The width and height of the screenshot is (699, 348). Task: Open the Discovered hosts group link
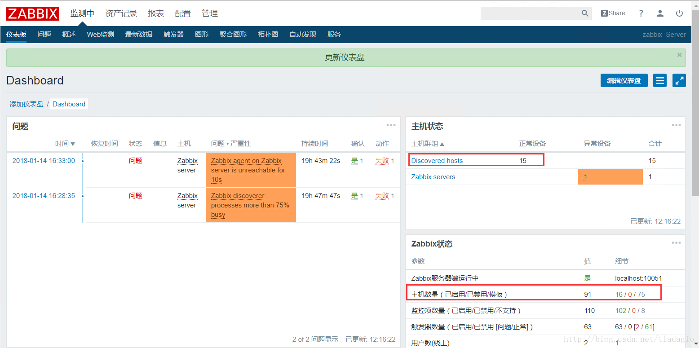(437, 161)
